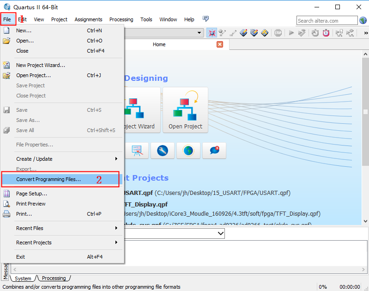The height and width of the screenshot is (291, 369).
Task: Open the TimeQuest Timing Analyzer red clock icon
Action: point(326,33)
